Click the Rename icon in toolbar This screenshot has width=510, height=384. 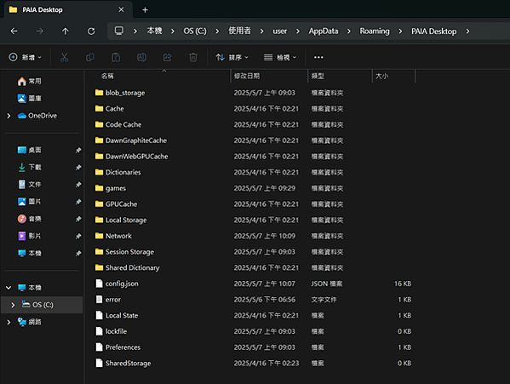point(141,58)
